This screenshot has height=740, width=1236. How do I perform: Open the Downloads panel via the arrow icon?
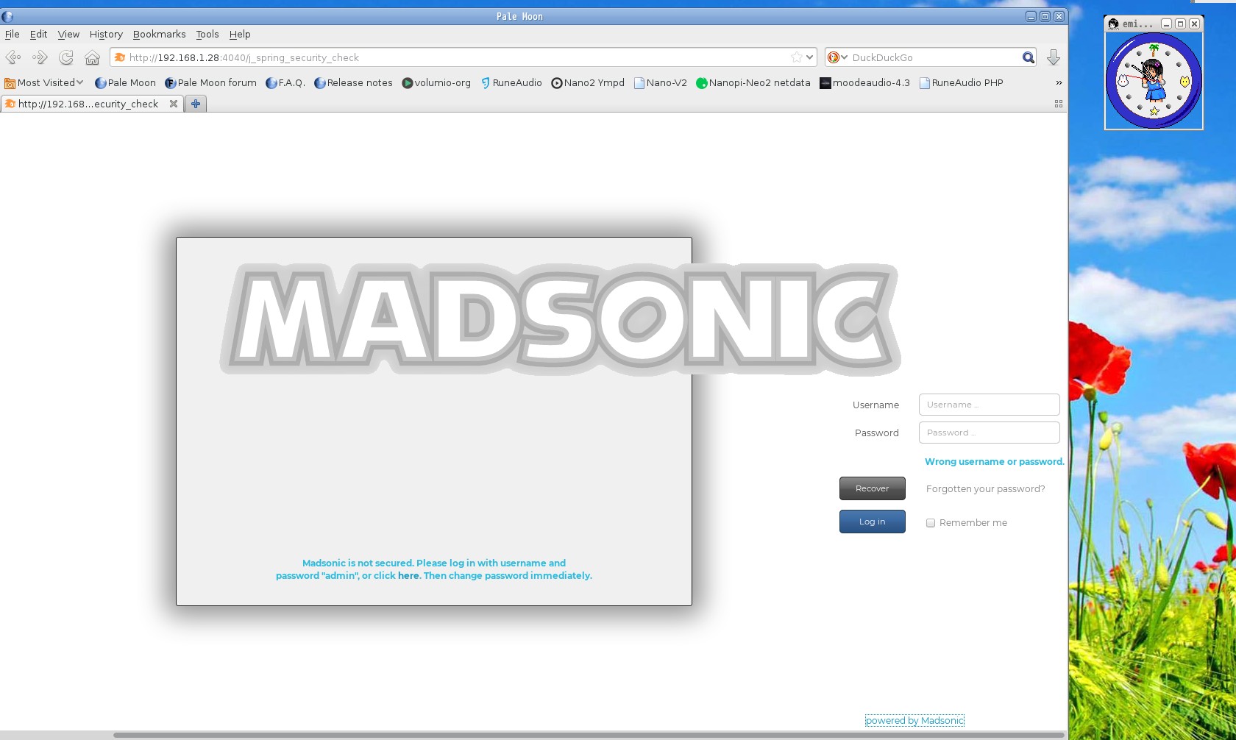(x=1054, y=57)
